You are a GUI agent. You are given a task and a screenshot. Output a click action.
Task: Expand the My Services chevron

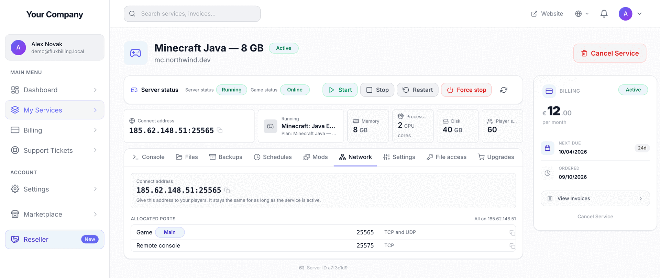(95, 110)
